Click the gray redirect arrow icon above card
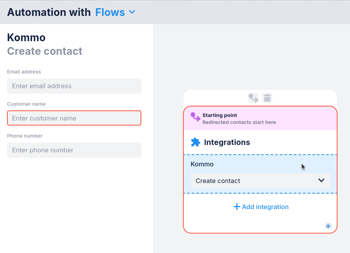Screen dimensions: 350x253 253,98
